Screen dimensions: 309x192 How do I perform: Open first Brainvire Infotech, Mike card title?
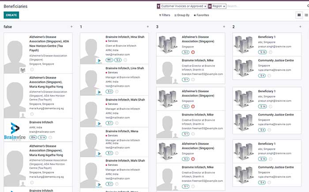click(x=198, y=60)
